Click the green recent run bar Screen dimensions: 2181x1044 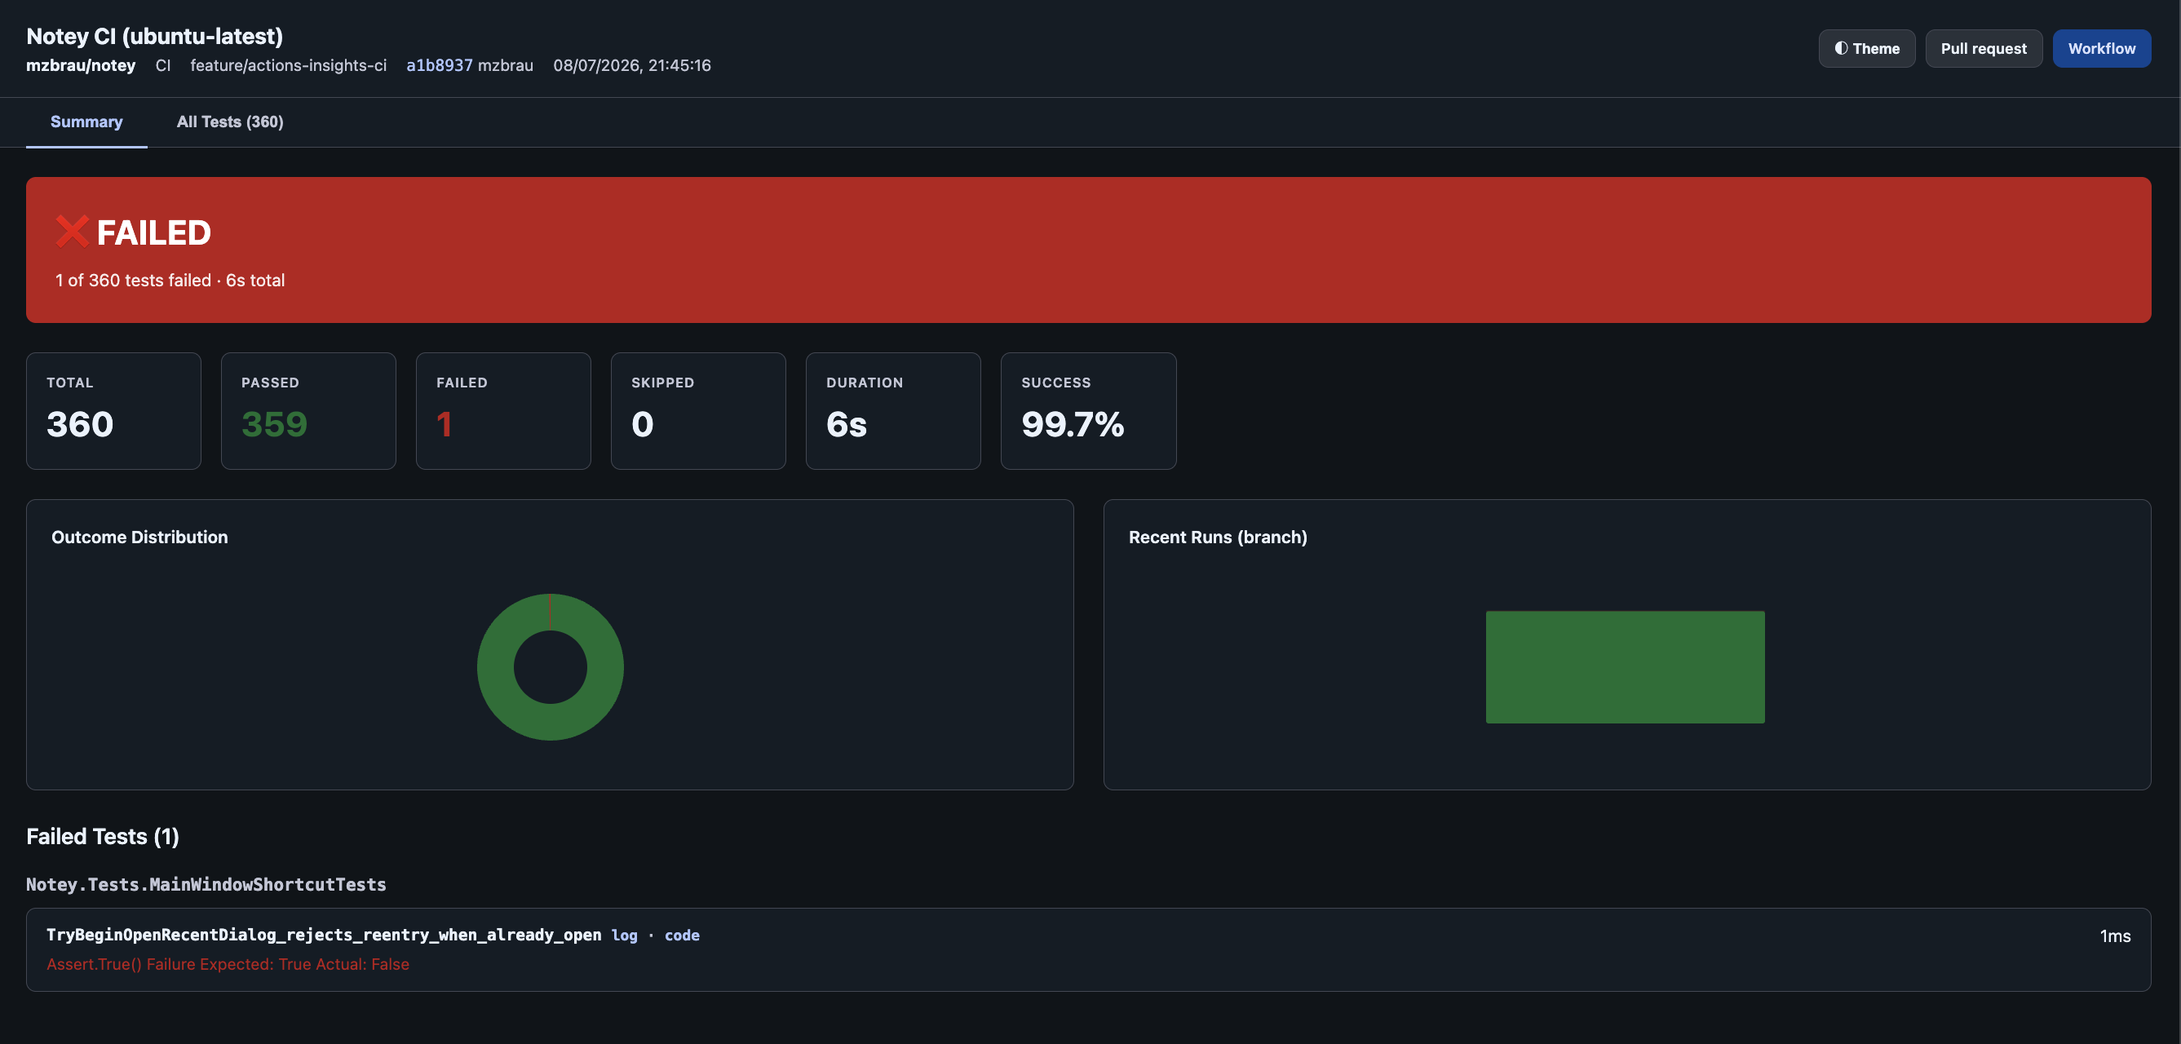[x=1625, y=667]
